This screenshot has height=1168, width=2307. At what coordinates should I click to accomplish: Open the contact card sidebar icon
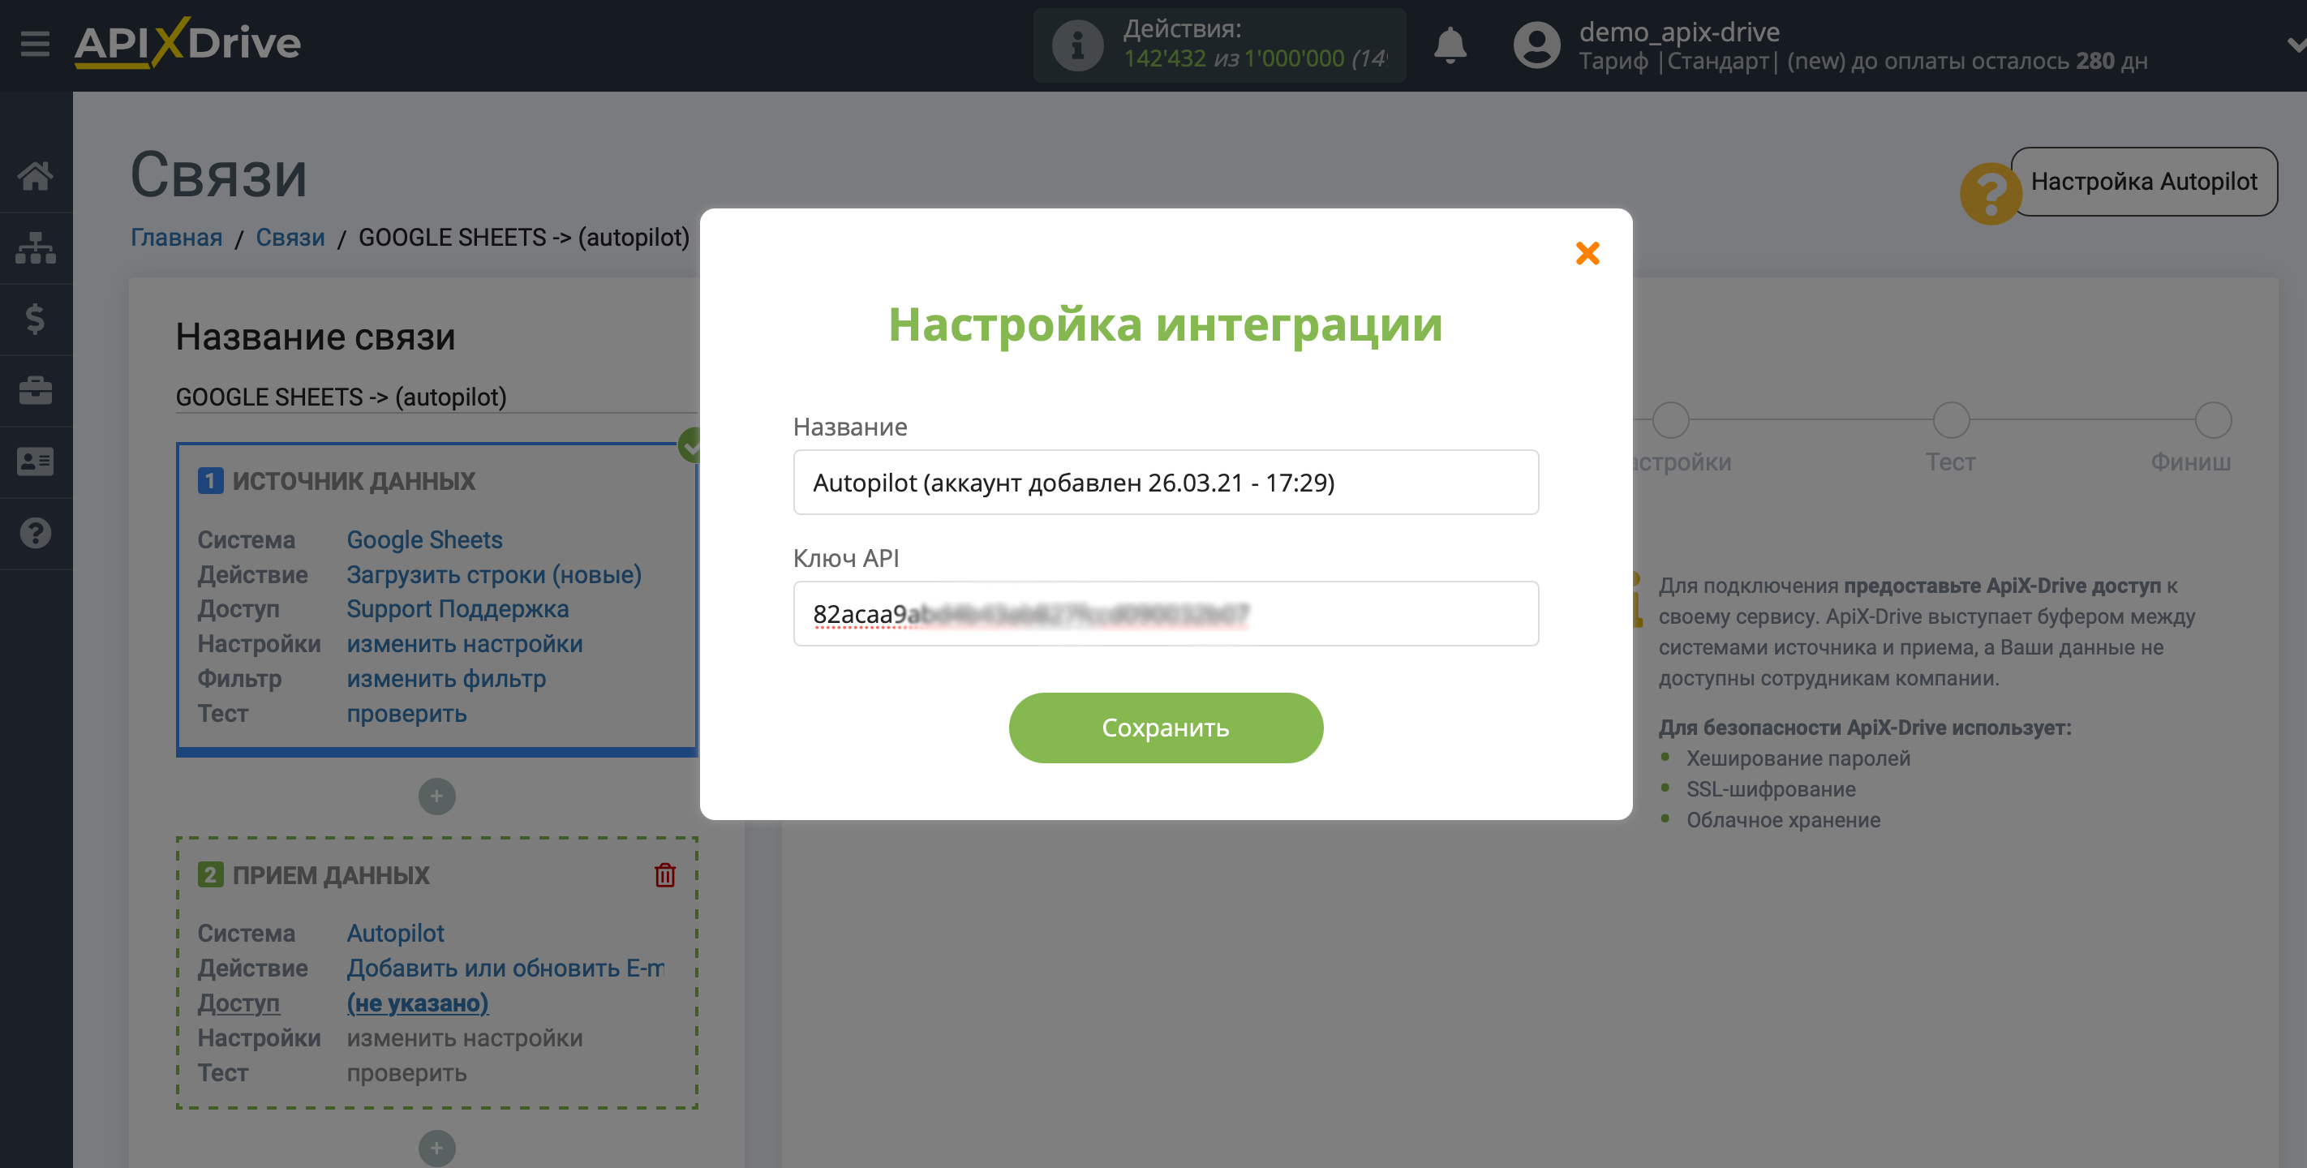click(x=36, y=462)
